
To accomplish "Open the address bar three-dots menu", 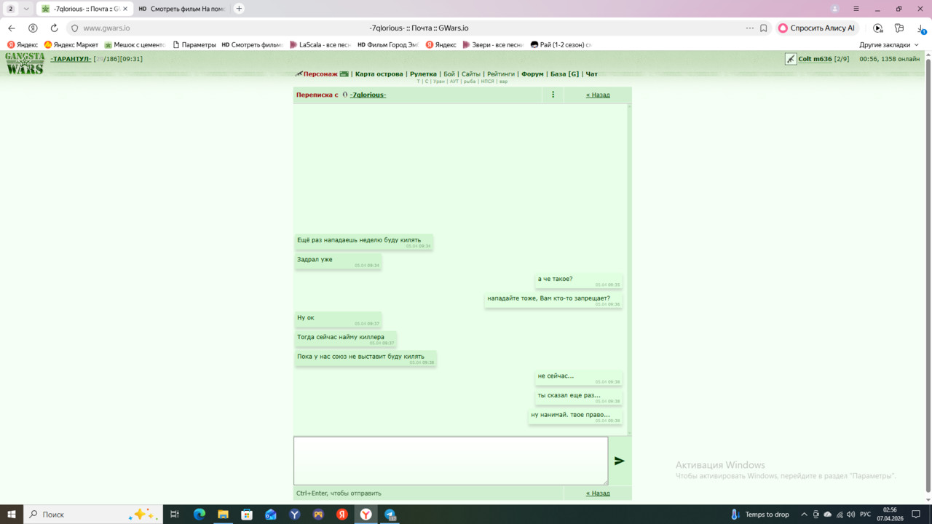I will tap(750, 28).
